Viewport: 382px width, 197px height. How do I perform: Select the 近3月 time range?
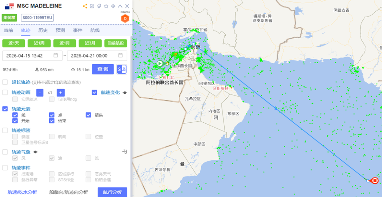click(x=90, y=43)
